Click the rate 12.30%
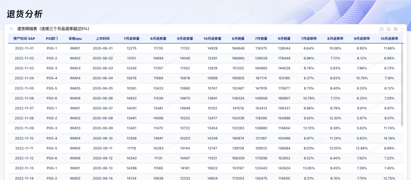This screenshot has height=180, width=411. tap(336, 118)
